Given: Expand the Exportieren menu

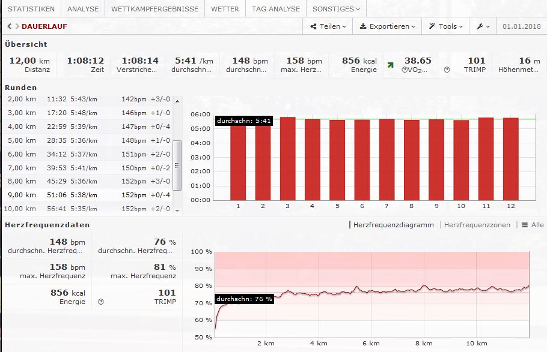Looking at the screenshot, I should pos(388,26).
